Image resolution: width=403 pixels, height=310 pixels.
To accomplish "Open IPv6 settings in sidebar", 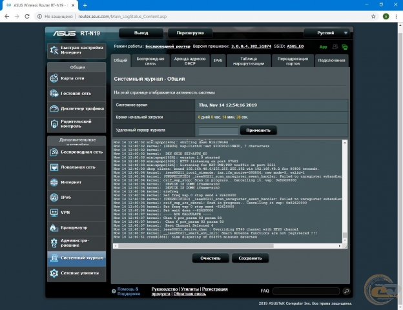I will 77,198.
